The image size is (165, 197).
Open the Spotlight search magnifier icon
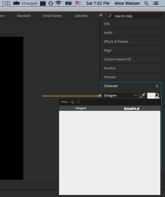pyautogui.click(x=146, y=3)
